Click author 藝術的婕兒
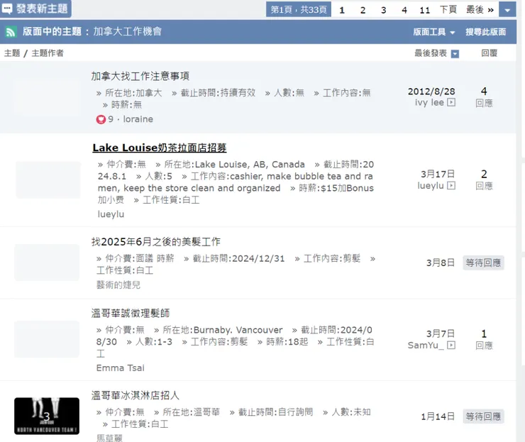 point(118,284)
